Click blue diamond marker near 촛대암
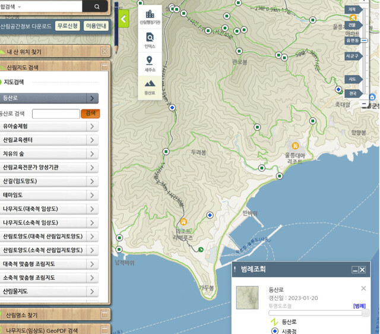 pos(338,89)
